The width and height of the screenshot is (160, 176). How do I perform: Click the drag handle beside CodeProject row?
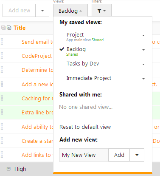click(2, 56)
